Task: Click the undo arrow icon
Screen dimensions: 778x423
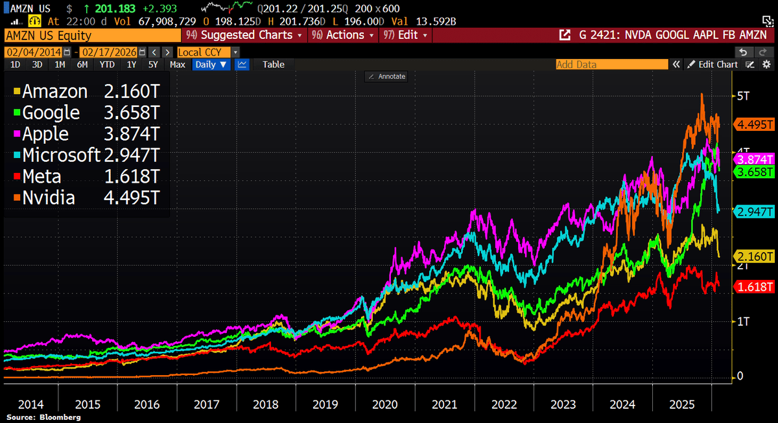Action: point(744,52)
